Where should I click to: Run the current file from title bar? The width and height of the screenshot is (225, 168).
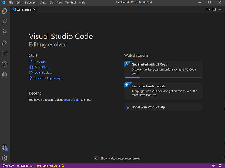coord(208,9)
